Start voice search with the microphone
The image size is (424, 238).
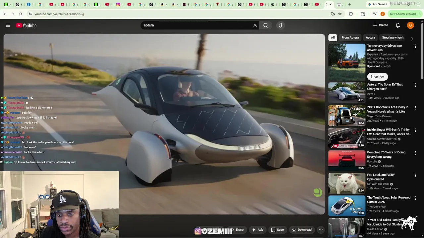coord(281,25)
